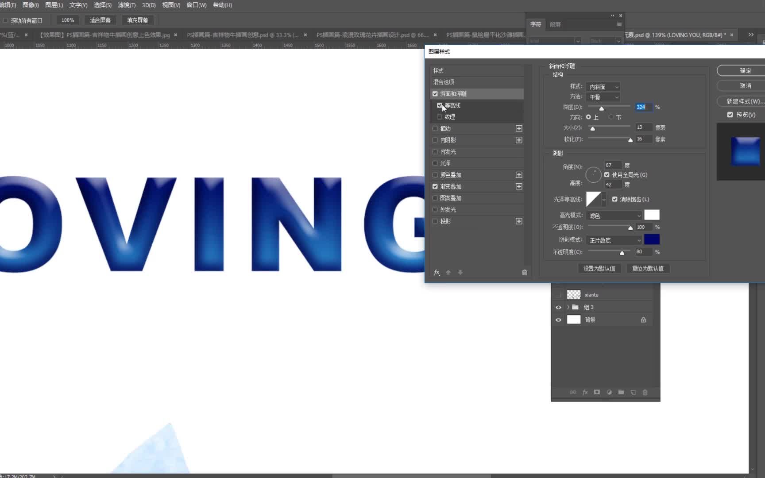Toggle the 斜面和浮雕 checkbox
Image resolution: width=765 pixels, height=478 pixels.
click(x=435, y=94)
